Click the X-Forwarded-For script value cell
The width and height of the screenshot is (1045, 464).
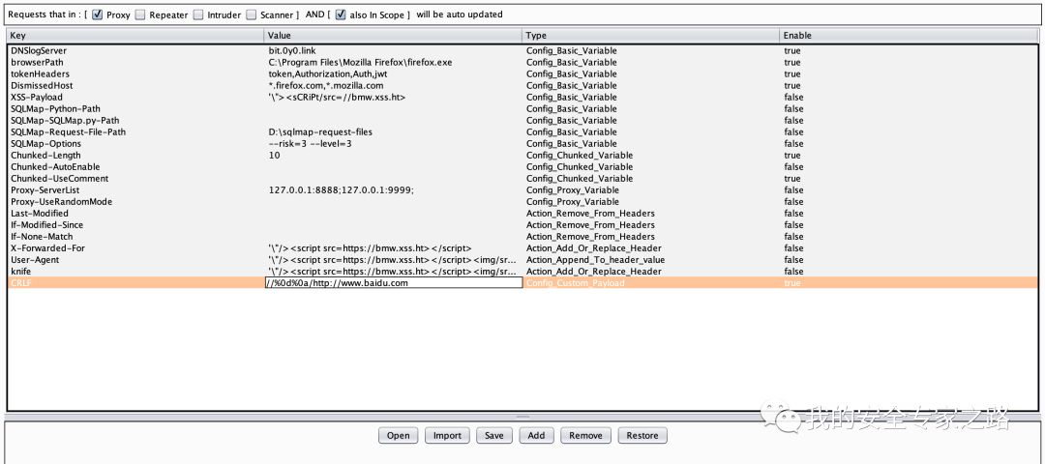coord(393,248)
